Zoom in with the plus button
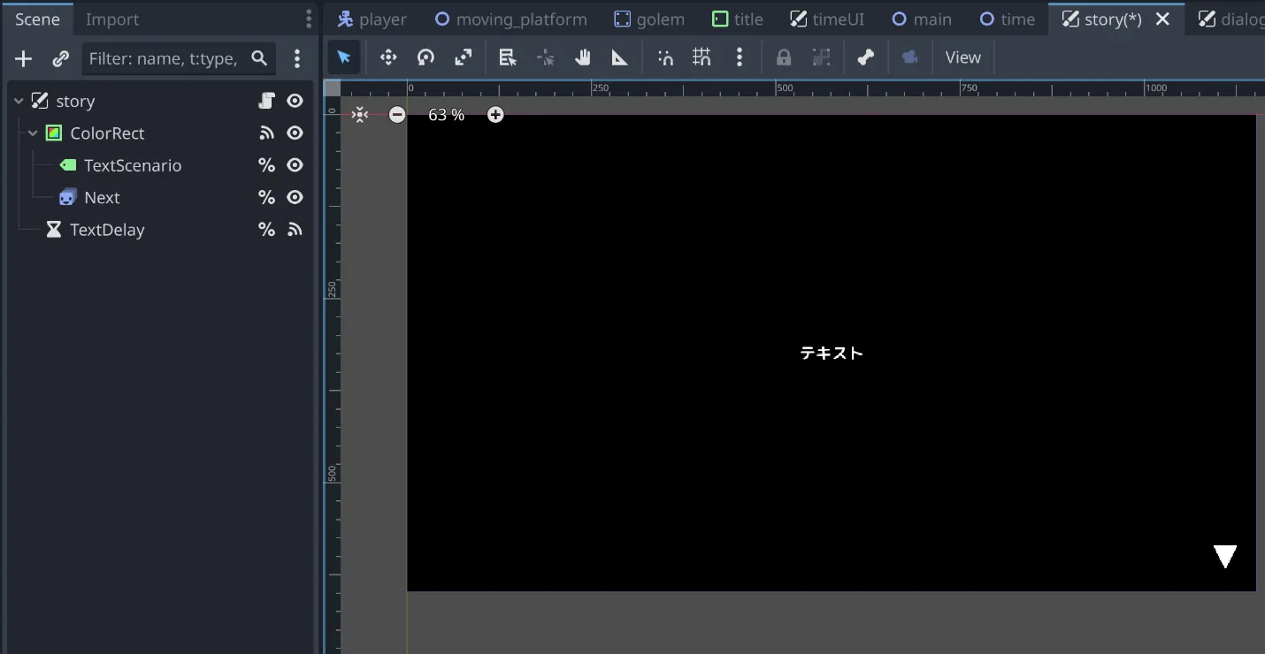Screen dimensions: 1265x654 coord(495,115)
